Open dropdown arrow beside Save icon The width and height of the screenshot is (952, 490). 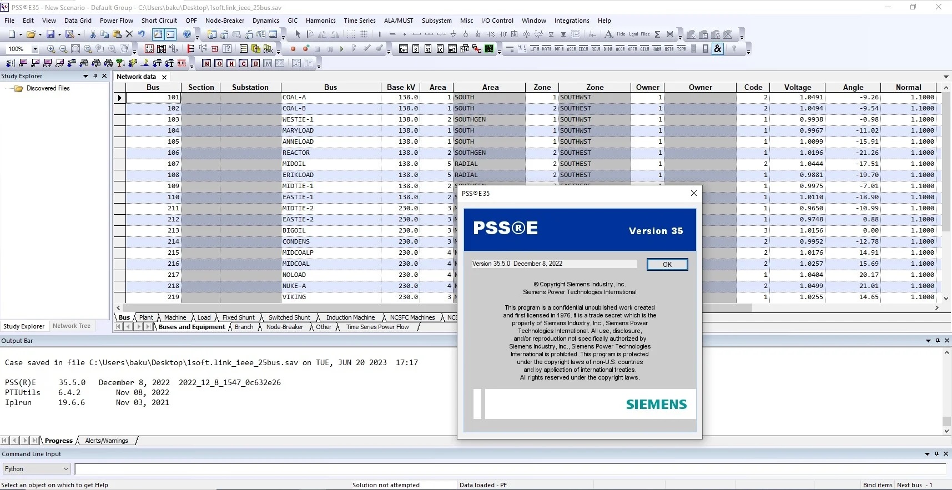59,34
